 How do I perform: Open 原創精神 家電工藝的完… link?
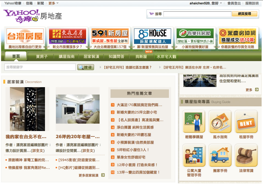point(29,160)
